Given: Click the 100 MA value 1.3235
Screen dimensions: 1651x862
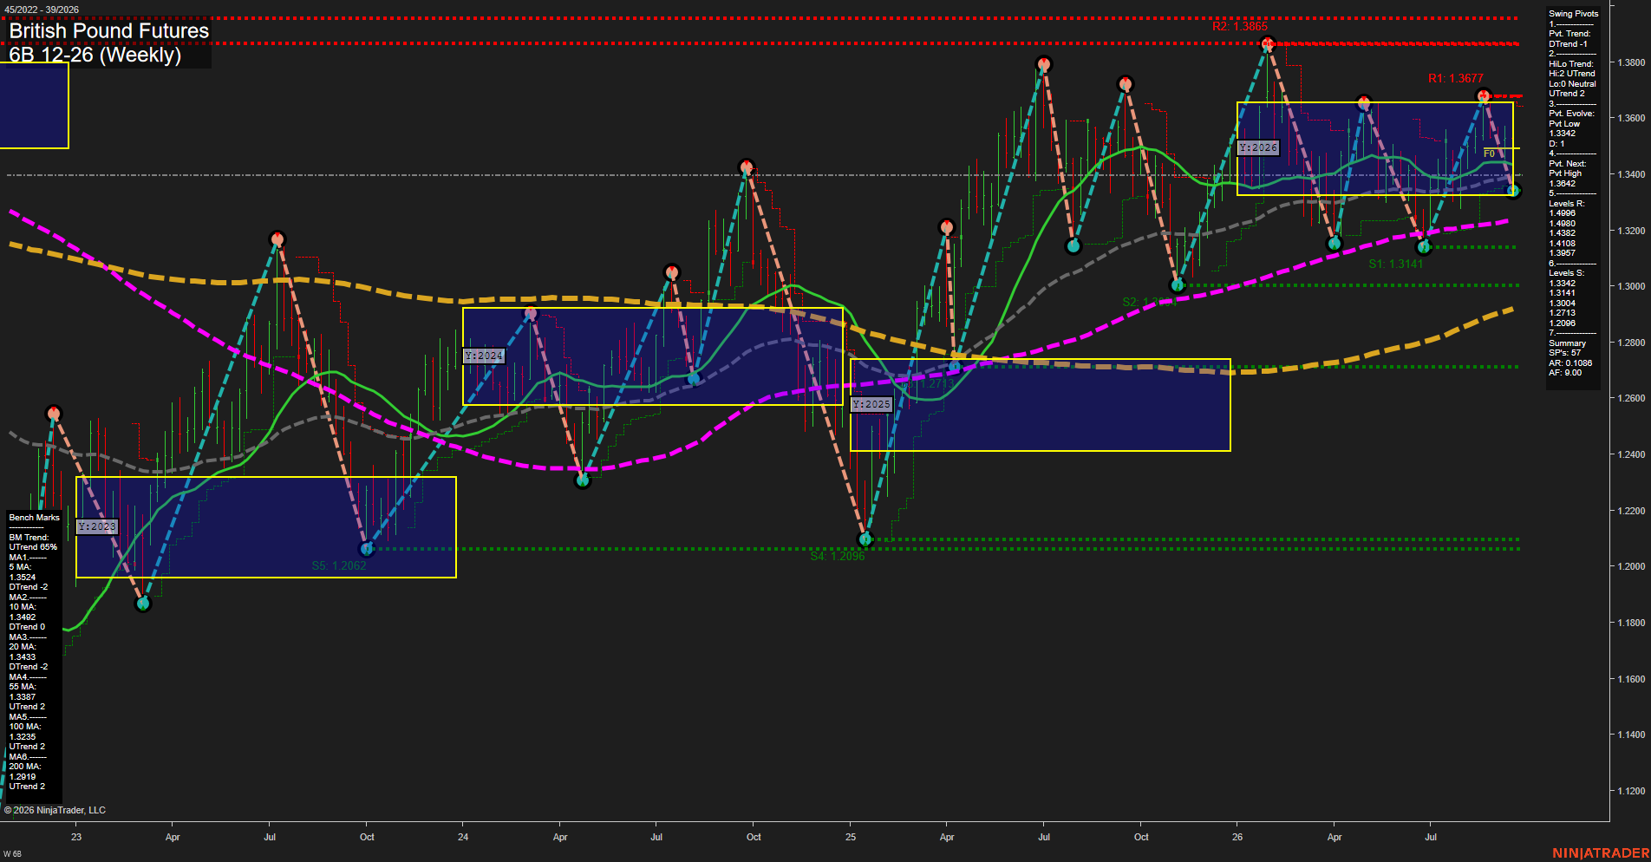Looking at the screenshot, I should click(x=22, y=737).
